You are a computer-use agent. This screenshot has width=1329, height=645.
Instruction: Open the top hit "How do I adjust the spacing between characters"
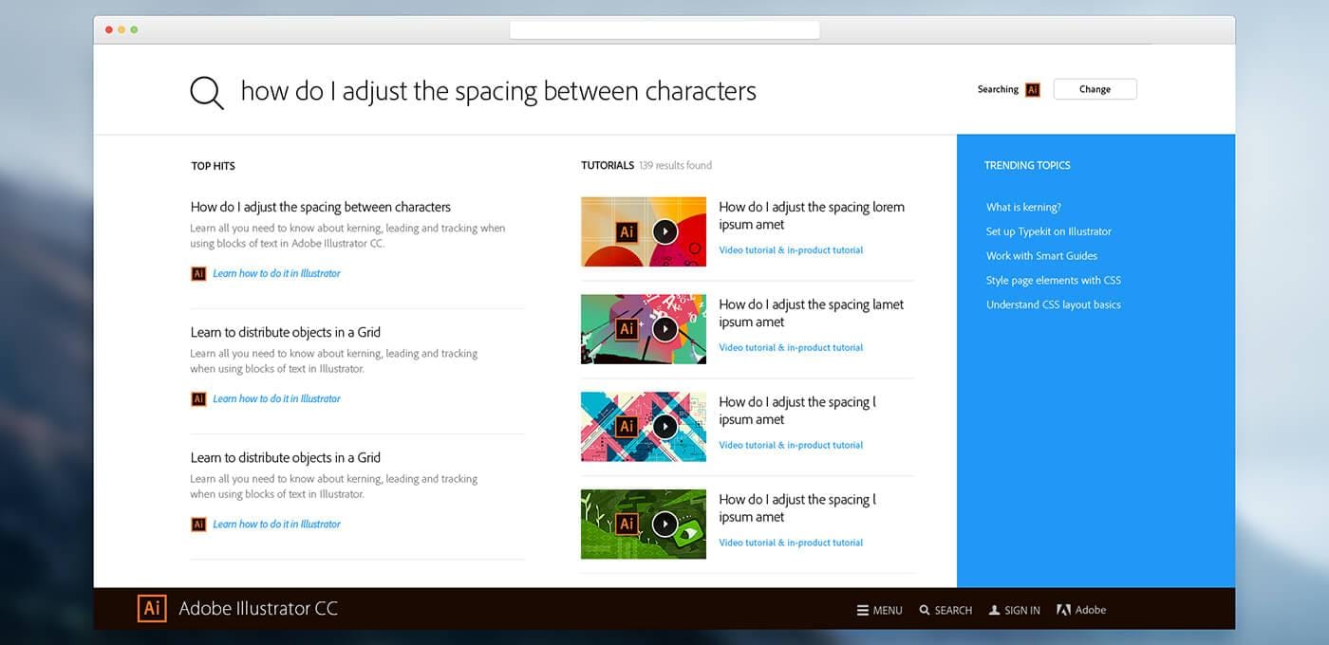(320, 207)
